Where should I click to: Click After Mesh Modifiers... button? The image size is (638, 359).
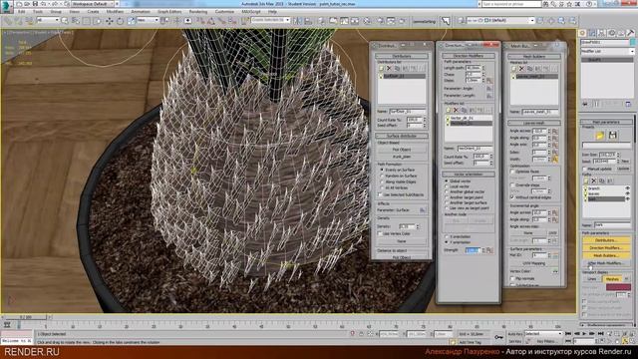(x=605, y=263)
